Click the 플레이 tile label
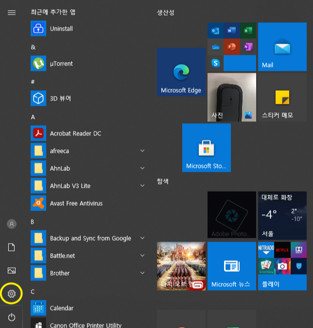 pyautogui.click(x=270, y=284)
